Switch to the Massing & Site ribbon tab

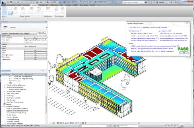(43, 5)
